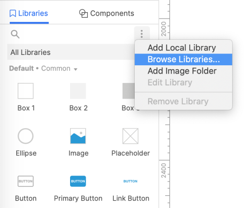Open the All Libraries dropdown
This screenshot has height=208, width=245.
(x=71, y=52)
